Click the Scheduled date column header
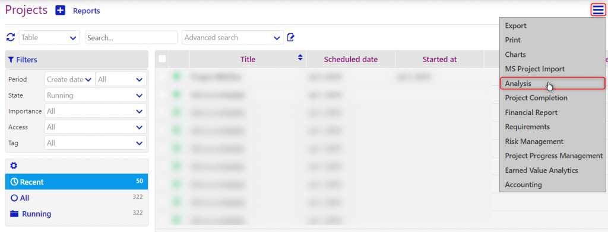Viewport: 608px width, 232px height. pos(350,59)
